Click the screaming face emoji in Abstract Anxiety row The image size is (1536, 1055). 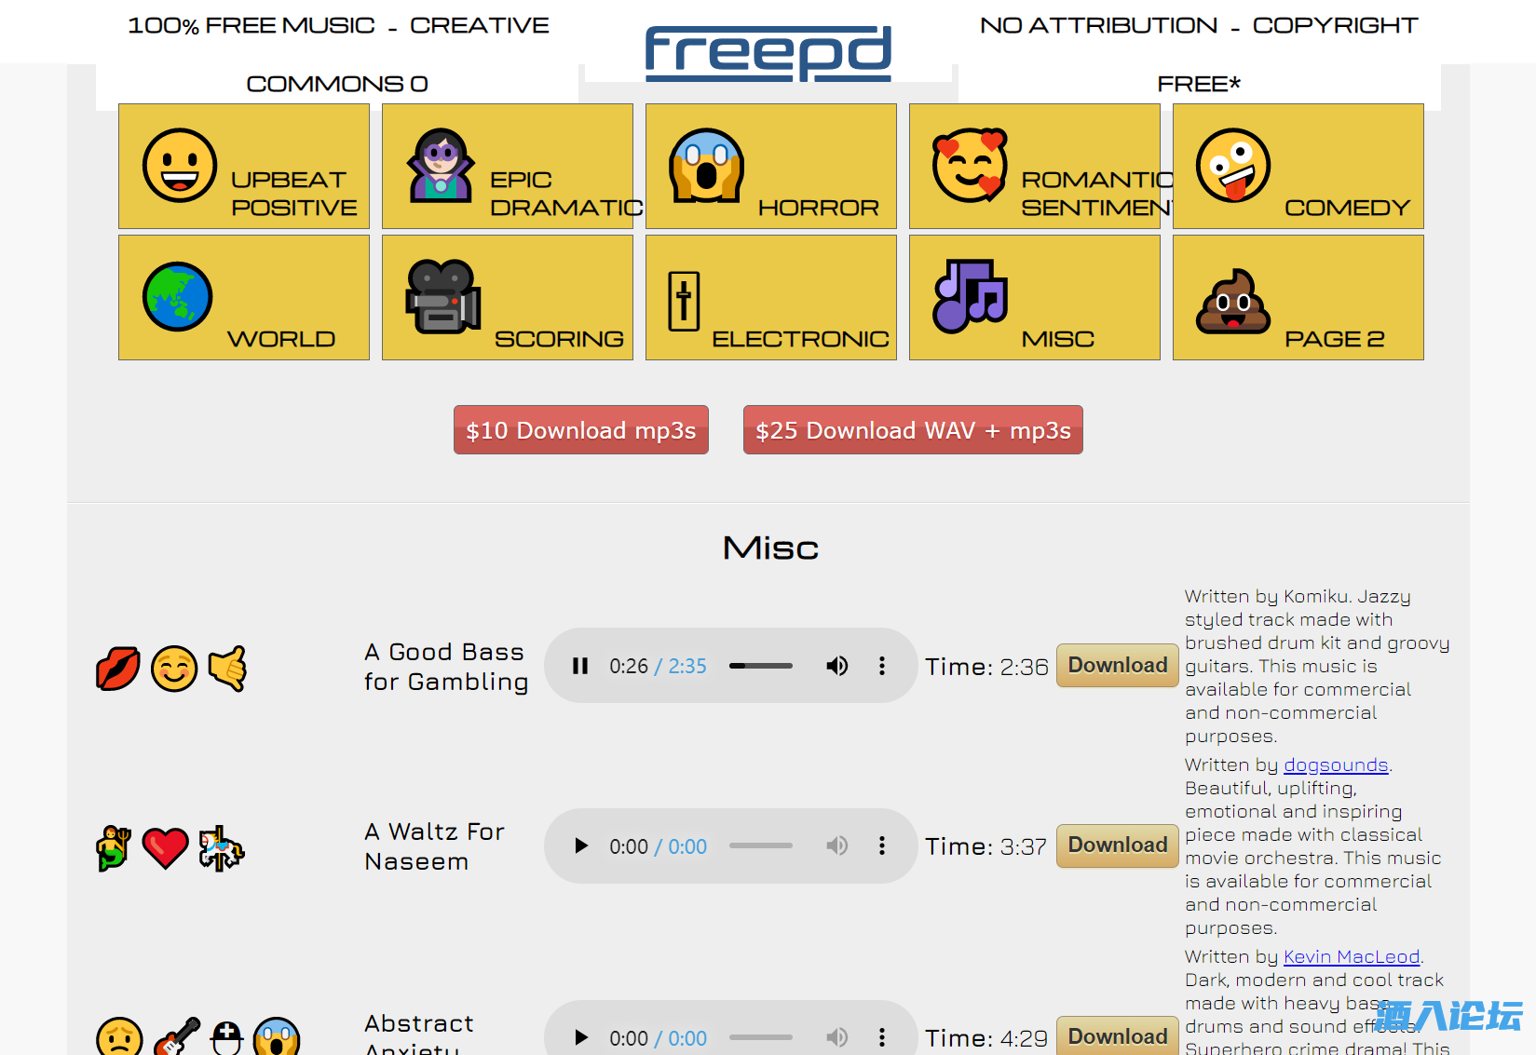point(277,1037)
